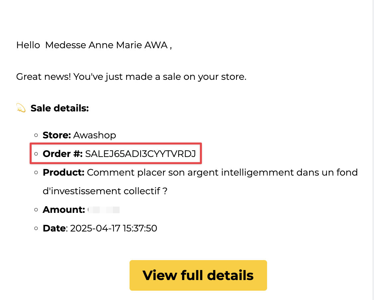Image resolution: width=374 pixels, height=300 pixels.
Task: Click the bold Amount label
Action: coord(64,210)
